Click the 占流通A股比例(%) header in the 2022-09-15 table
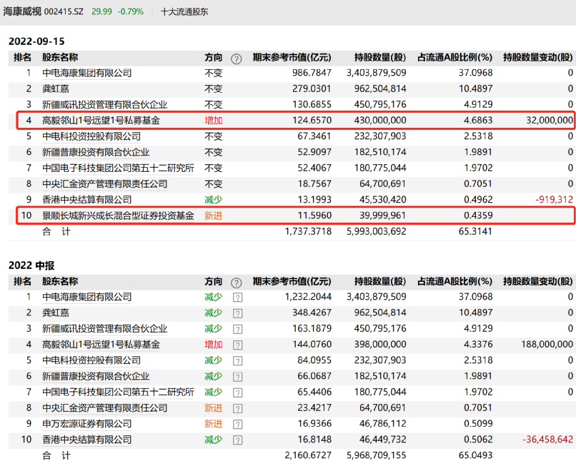Image resolution: width=576 pixels, height=461 pixels. (x=455, y=58)
